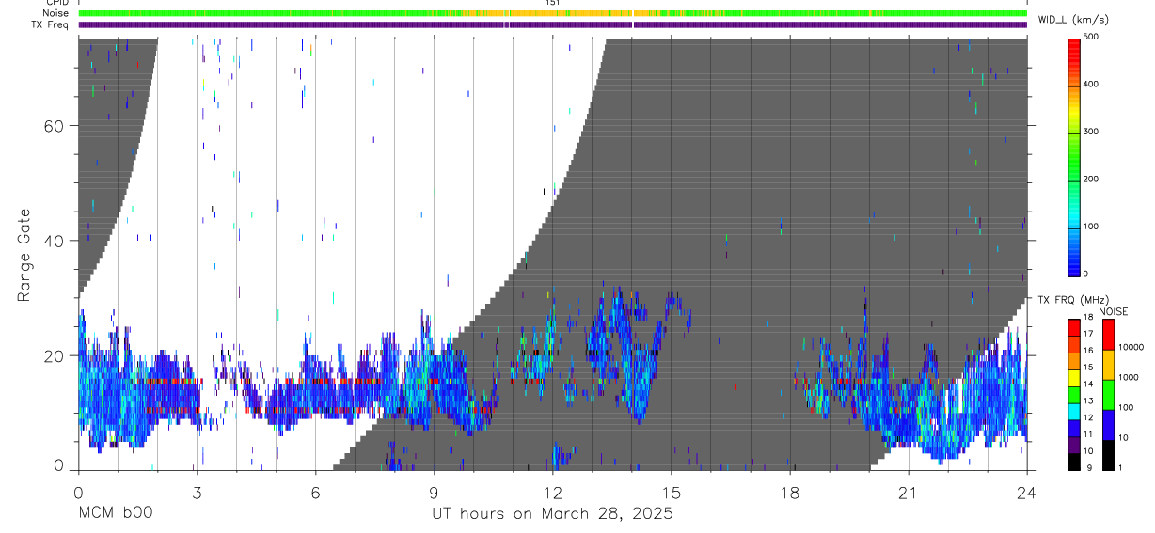Click the '15' UT hour tick label
Image resolution: width=1155 pixels, height=533 pixels.
(x=672, y=492)
